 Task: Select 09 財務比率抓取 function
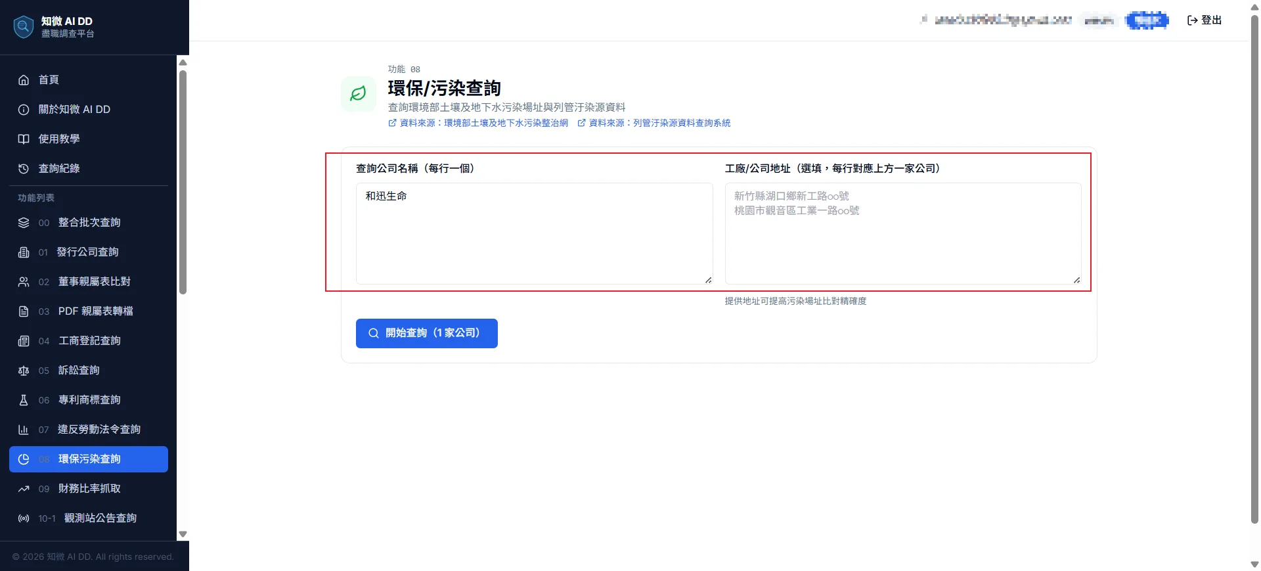89,489
